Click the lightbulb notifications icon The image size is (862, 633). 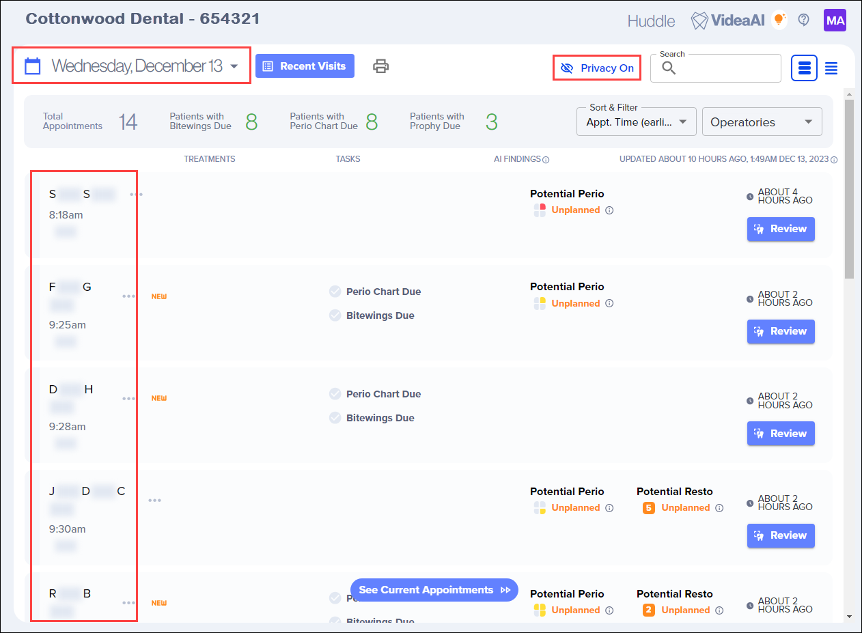coord(778,20)
